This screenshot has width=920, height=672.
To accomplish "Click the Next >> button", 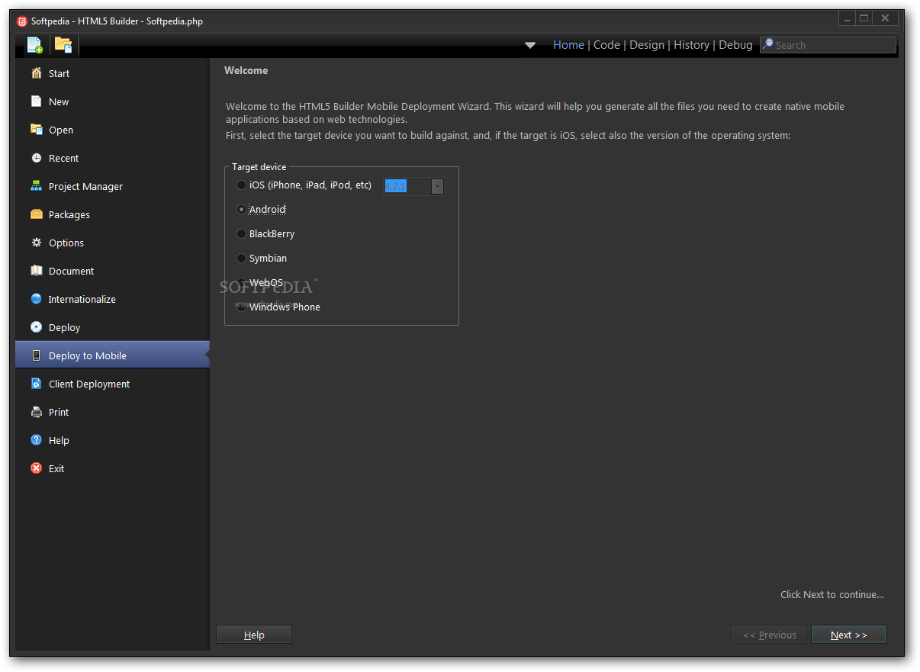I will pos(849,635).
